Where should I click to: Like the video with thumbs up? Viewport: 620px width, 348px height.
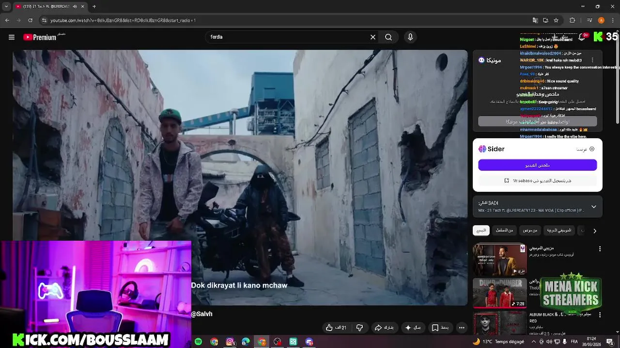tap(336, 328)
